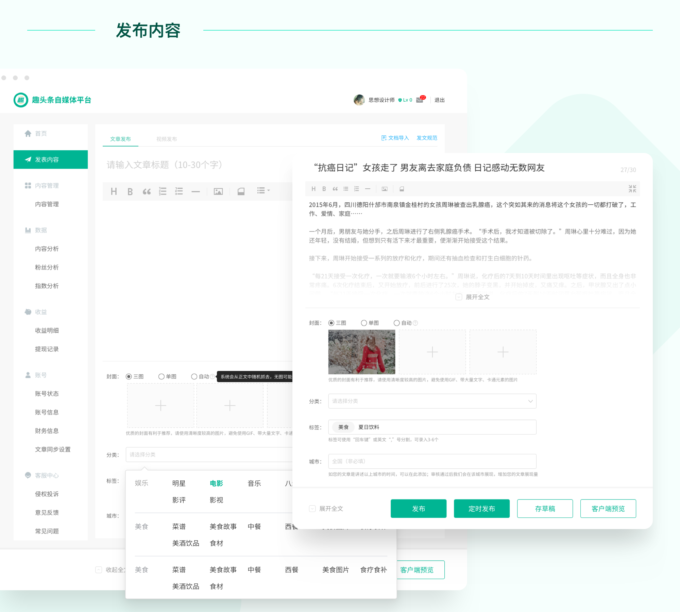Select the 三图 radio in the article card
Viewport: 680px width, 612px height.
(x=331, y=323)
